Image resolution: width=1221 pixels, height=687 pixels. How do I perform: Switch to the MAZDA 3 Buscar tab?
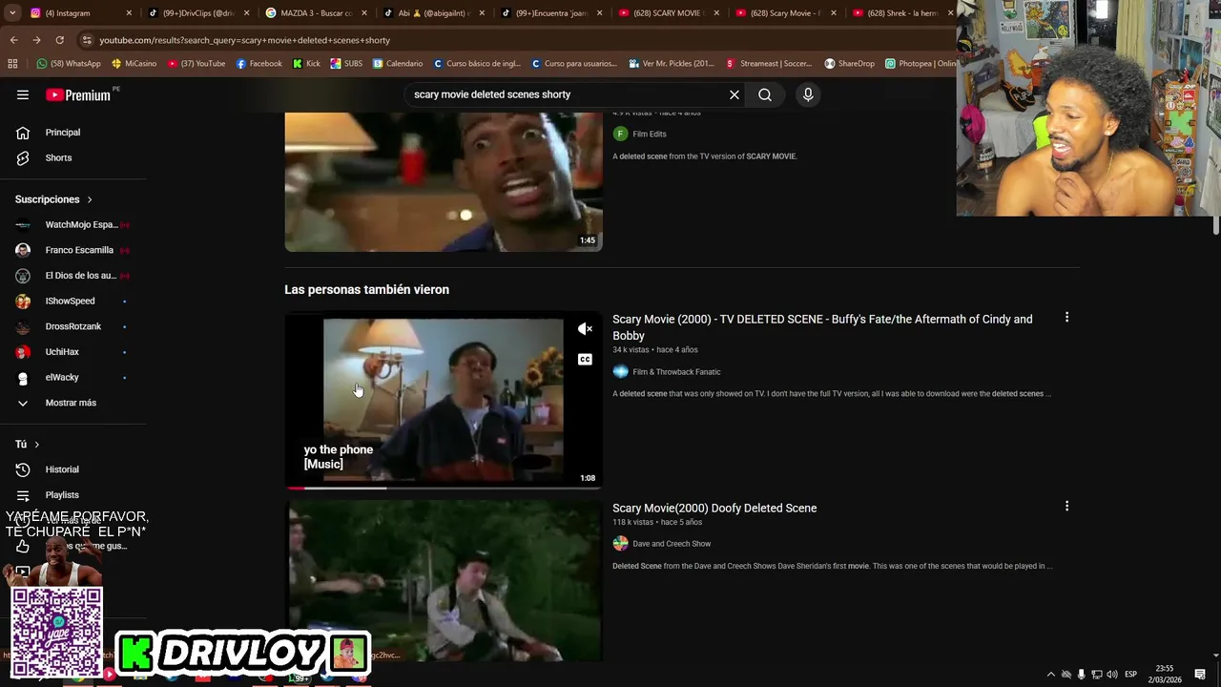point(315,13)
